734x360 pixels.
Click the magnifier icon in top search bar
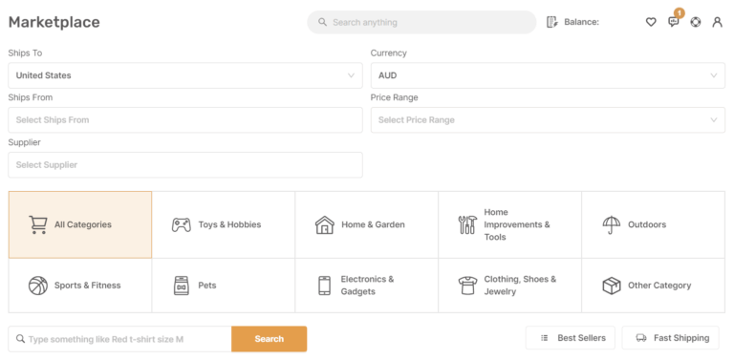[322, 22]
